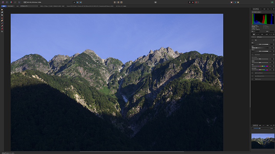Click the blue 現像 (Develop) button
Image resolution: width=275 pixels, height=154 pixels.
tap(3, 6)
